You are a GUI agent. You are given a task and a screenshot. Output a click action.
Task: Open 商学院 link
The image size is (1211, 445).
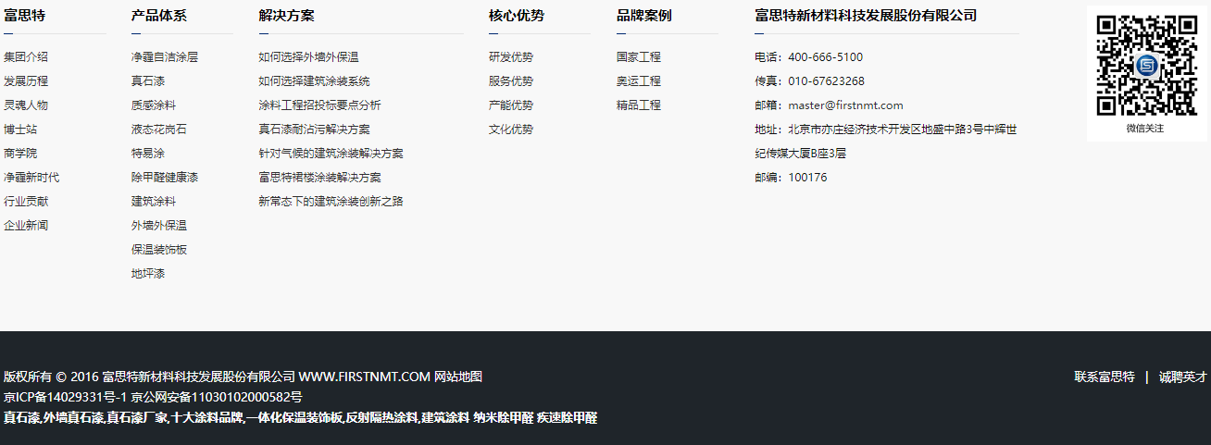click(20, 154)
